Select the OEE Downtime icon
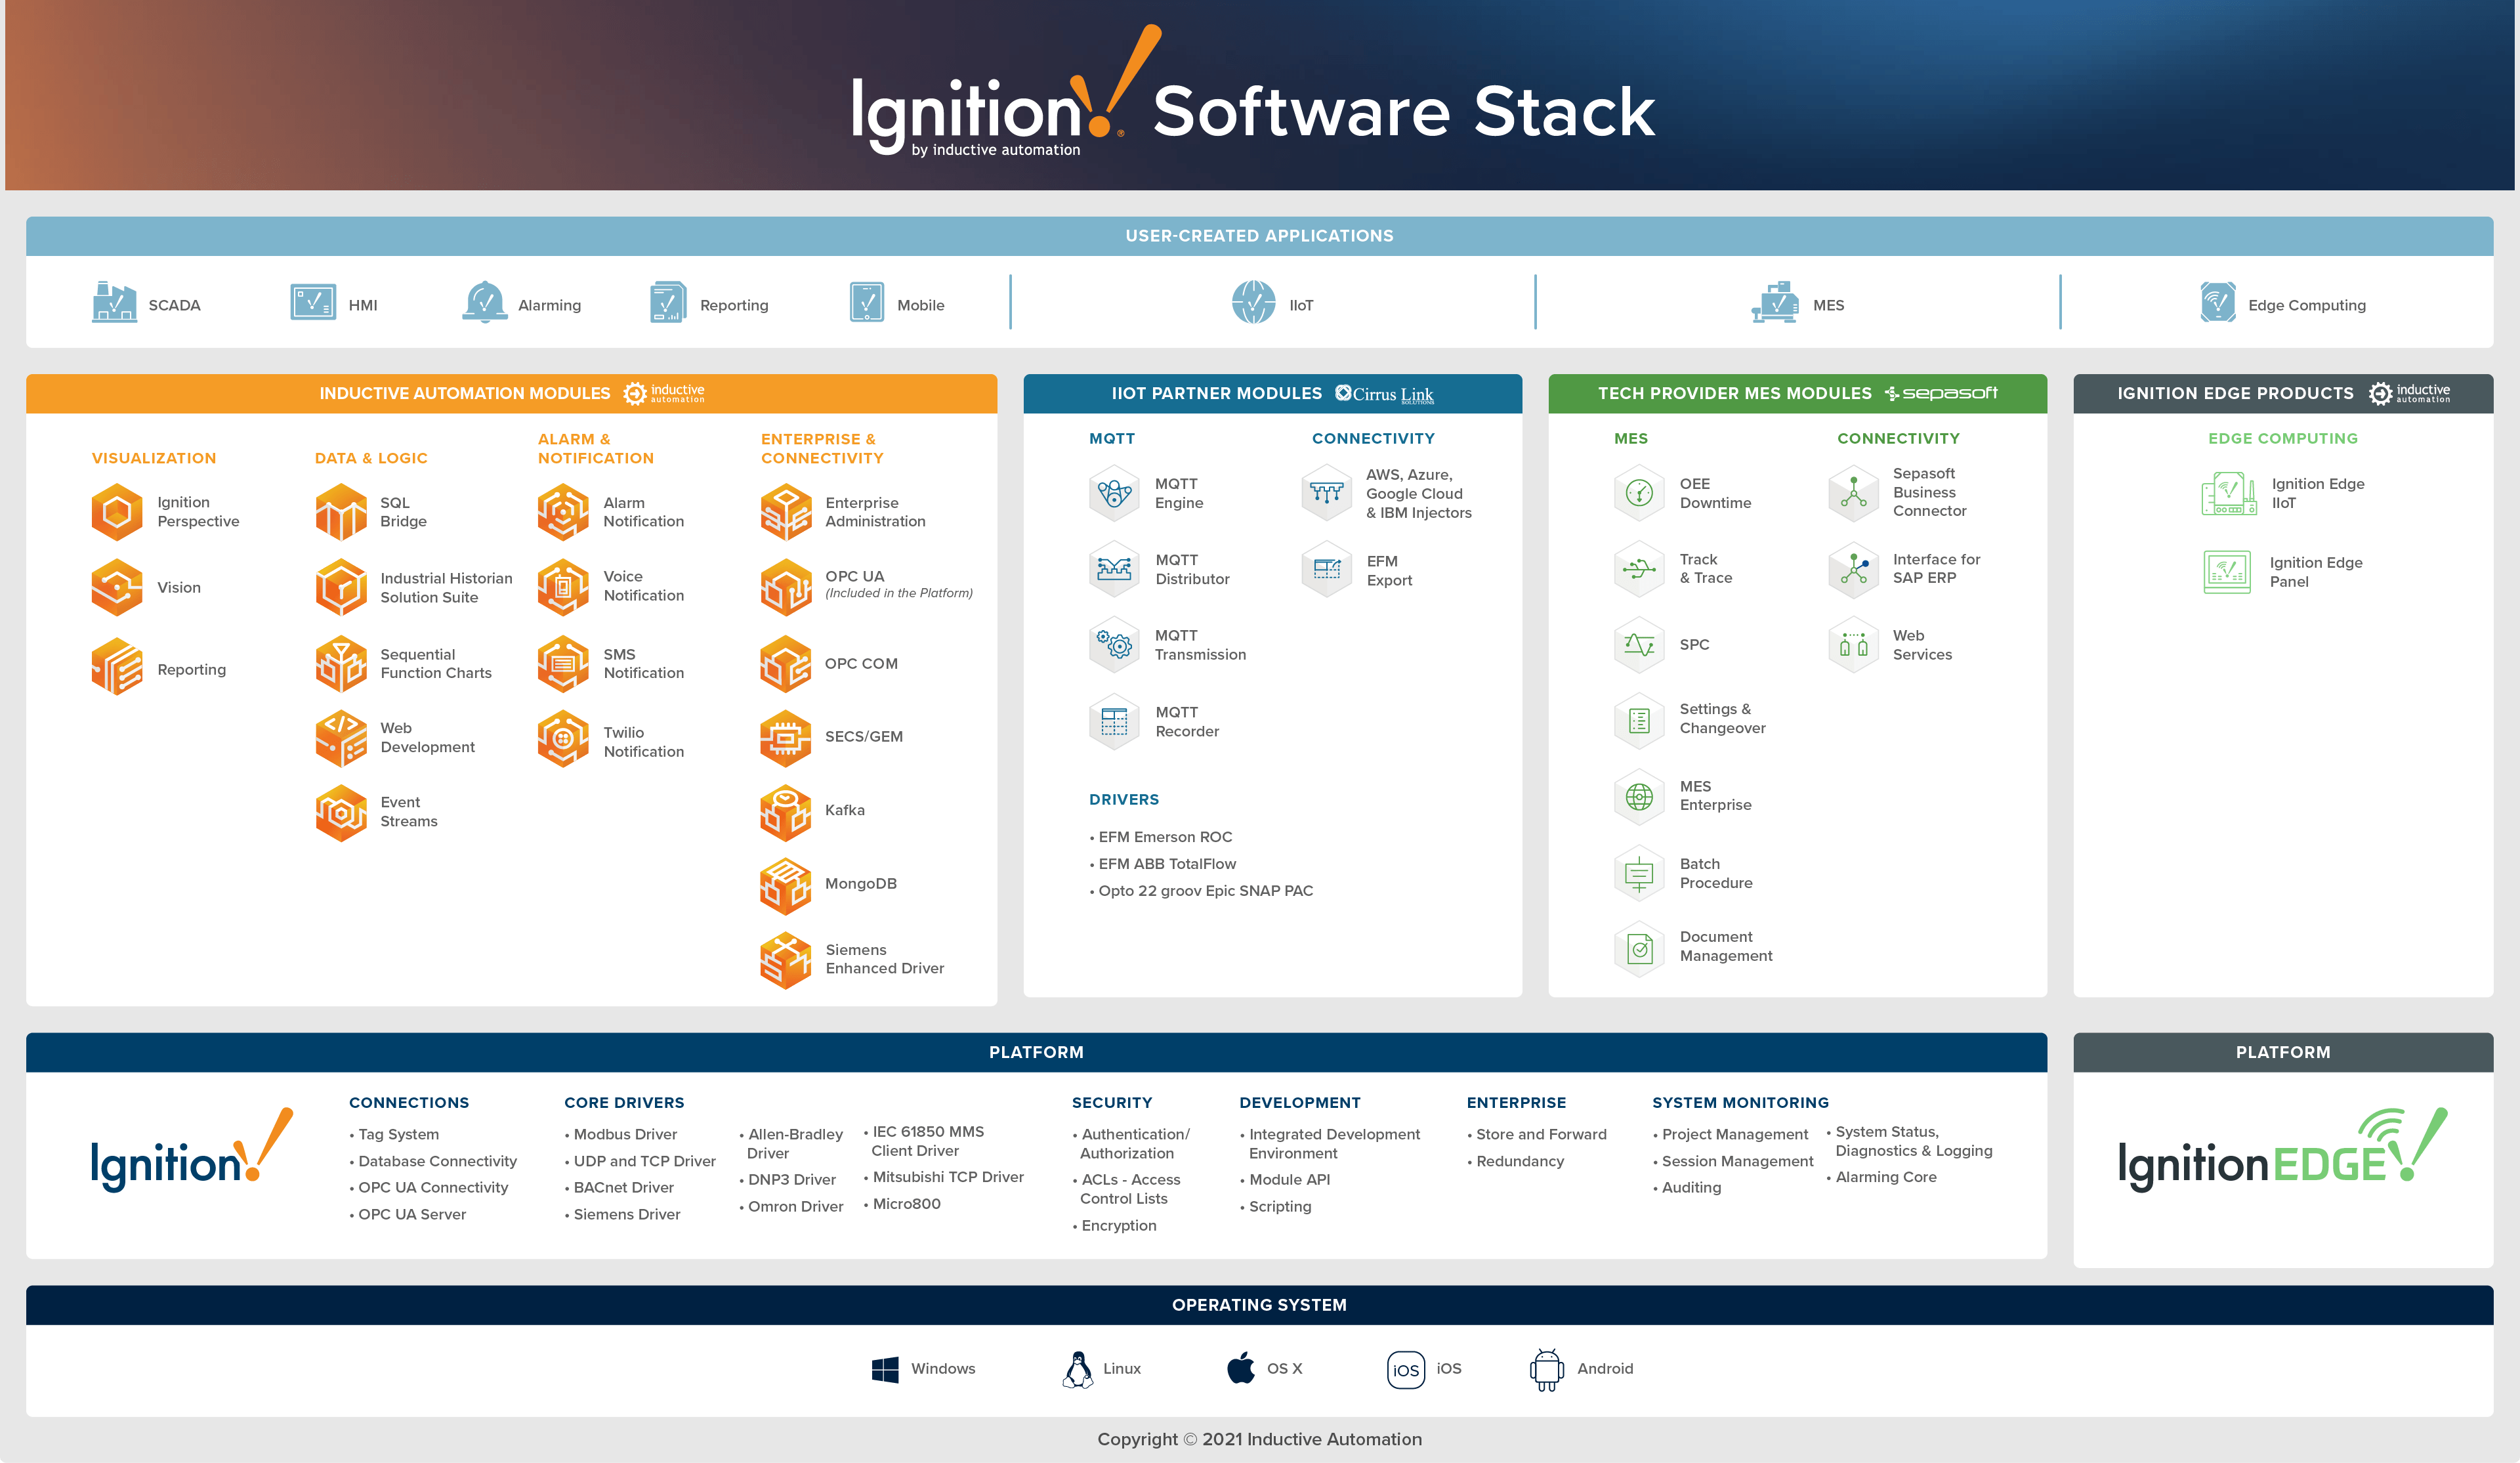 pos(1639,493)
